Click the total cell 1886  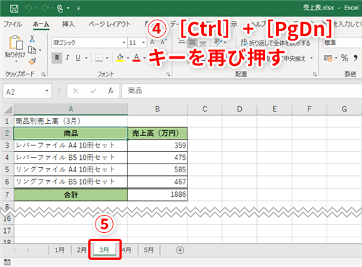(157, 195)
